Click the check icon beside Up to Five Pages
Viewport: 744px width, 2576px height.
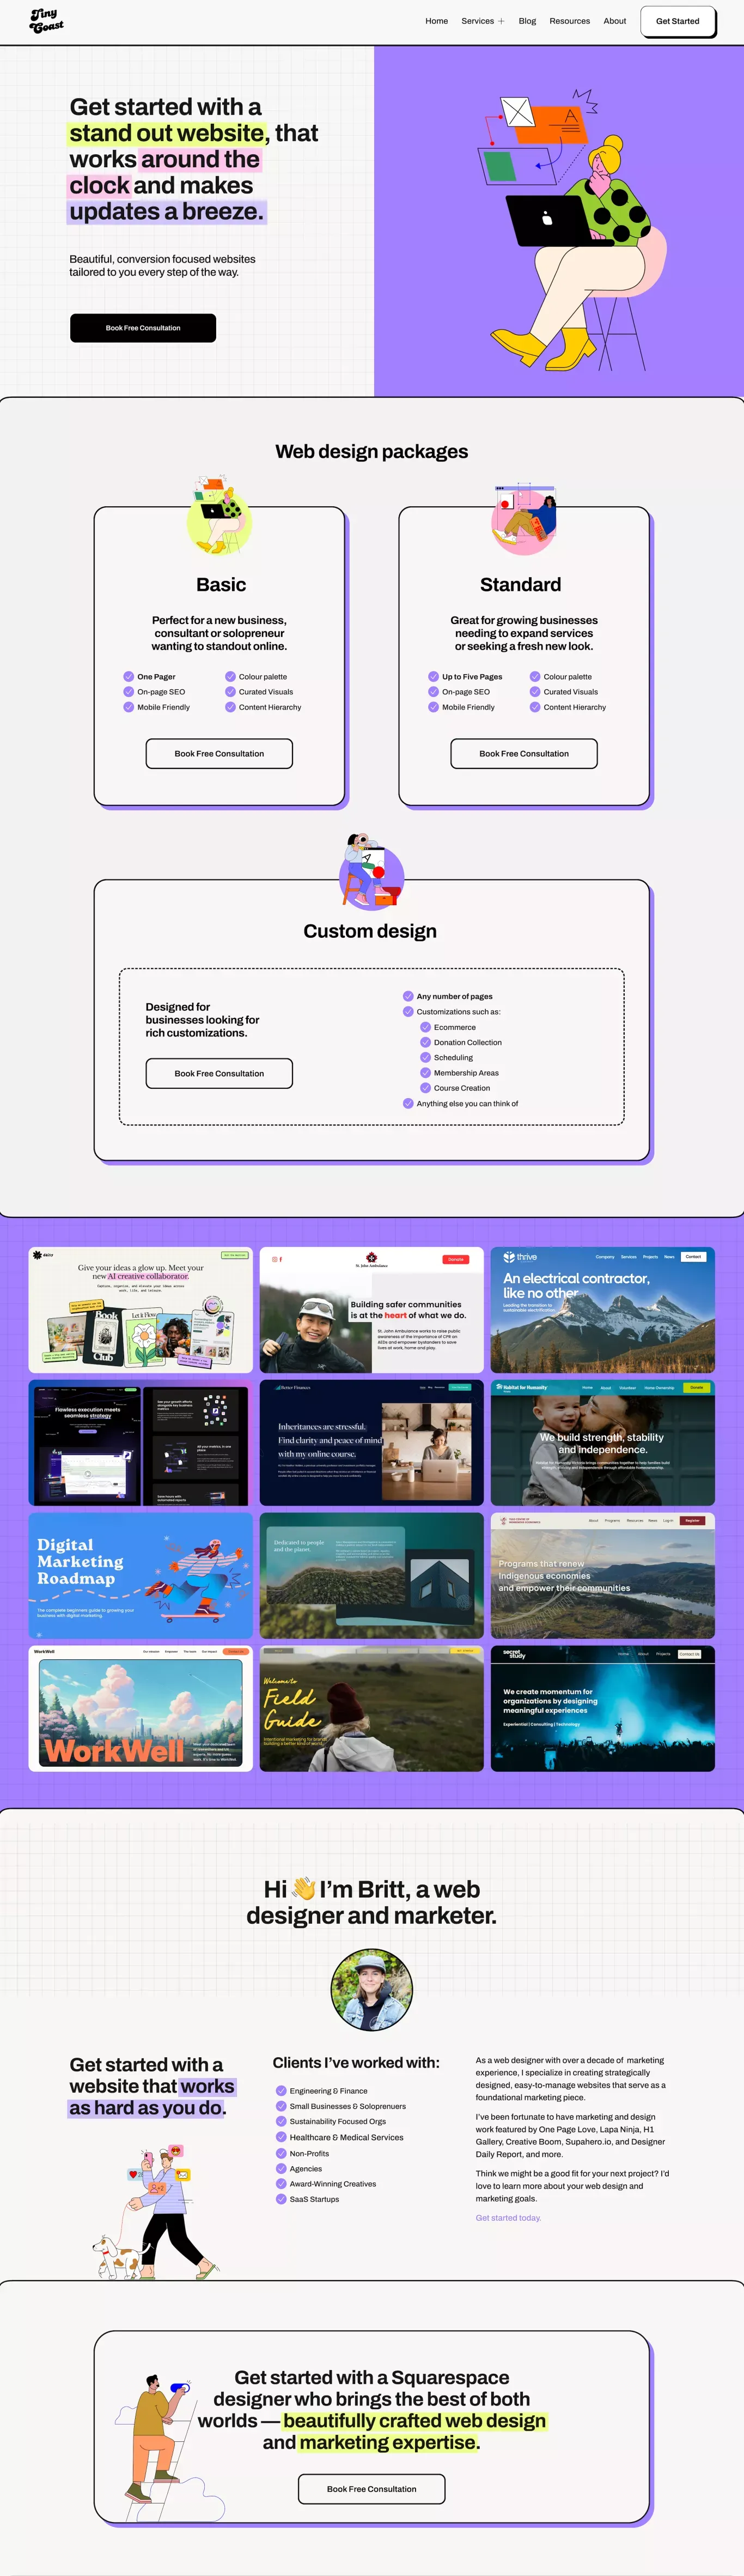[433, 676]
